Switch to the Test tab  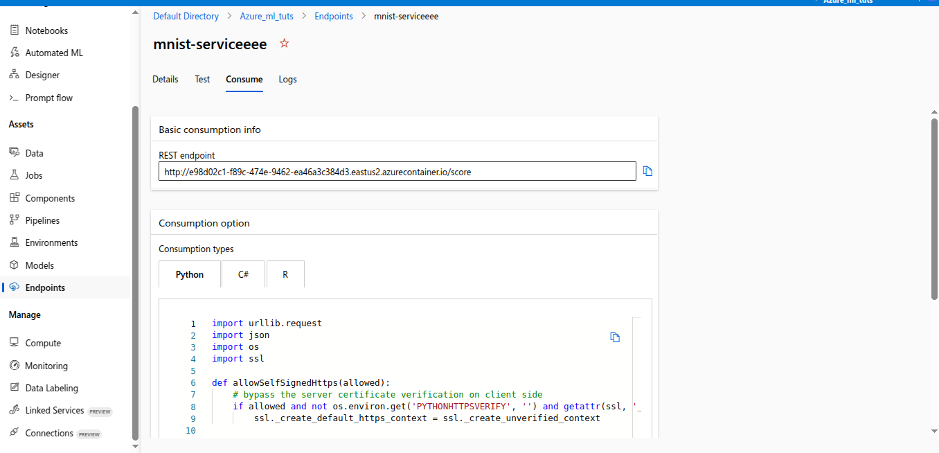[x=202, y=79]
